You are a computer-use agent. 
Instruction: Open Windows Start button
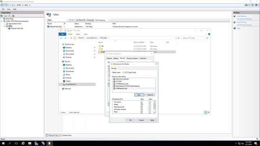(3, 143)
